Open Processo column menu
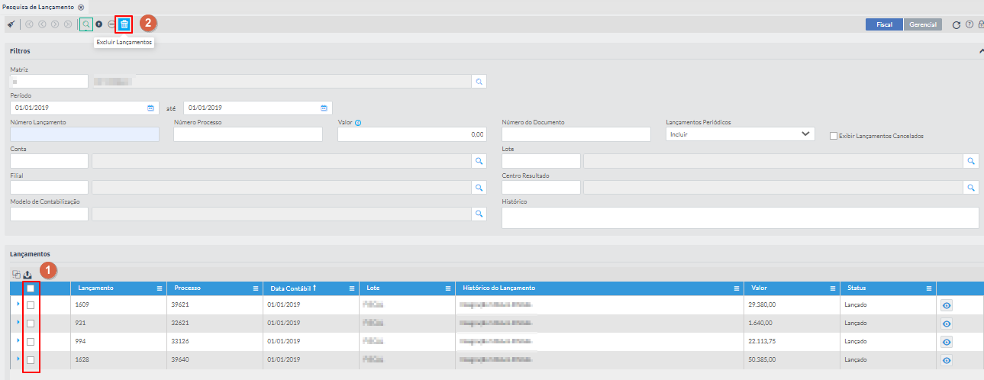984x380 pixels. 256,288
